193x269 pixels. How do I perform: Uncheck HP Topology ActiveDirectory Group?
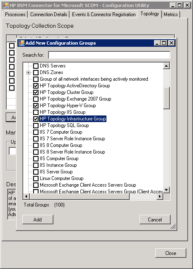click(36, 86)
